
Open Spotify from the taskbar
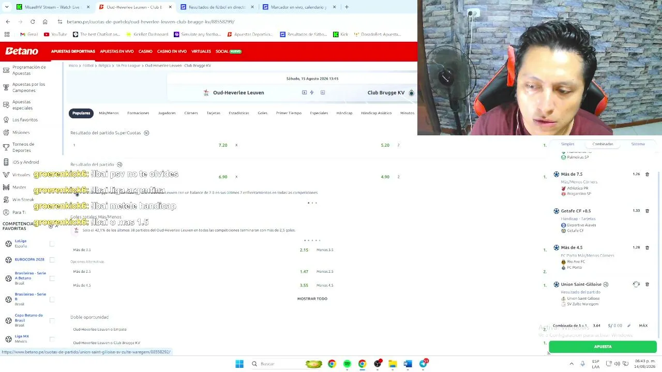pos(347,364)
